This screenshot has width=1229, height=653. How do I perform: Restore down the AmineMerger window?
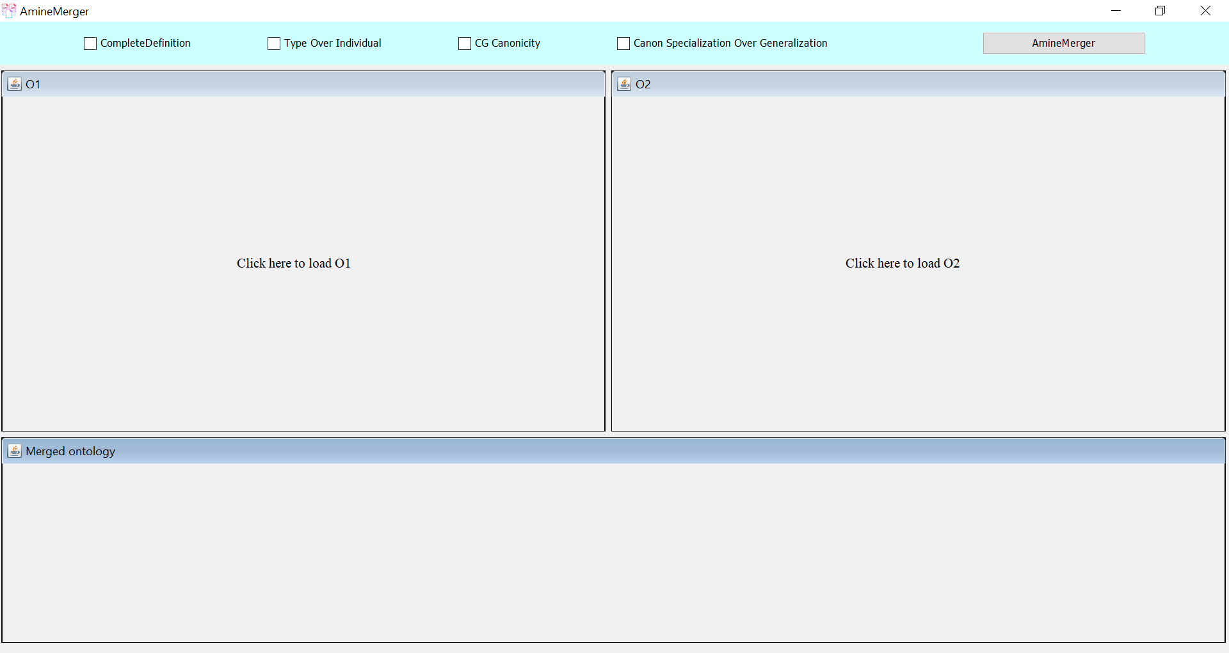(1161, 11)
